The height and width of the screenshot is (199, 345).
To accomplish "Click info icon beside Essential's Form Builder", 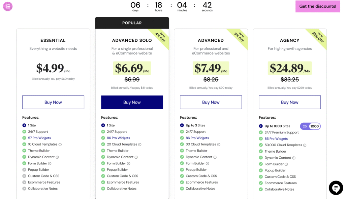I will 50,163.
